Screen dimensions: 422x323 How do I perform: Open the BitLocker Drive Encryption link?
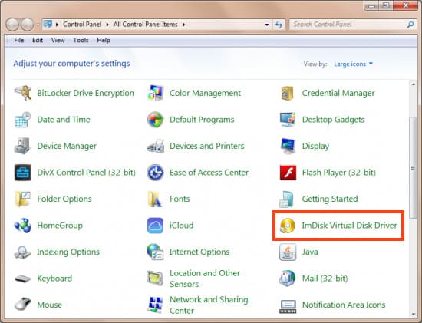86,93
